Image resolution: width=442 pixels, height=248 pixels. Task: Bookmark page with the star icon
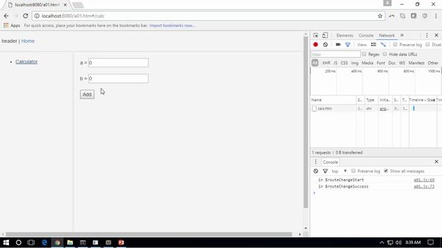pos(380,16)
